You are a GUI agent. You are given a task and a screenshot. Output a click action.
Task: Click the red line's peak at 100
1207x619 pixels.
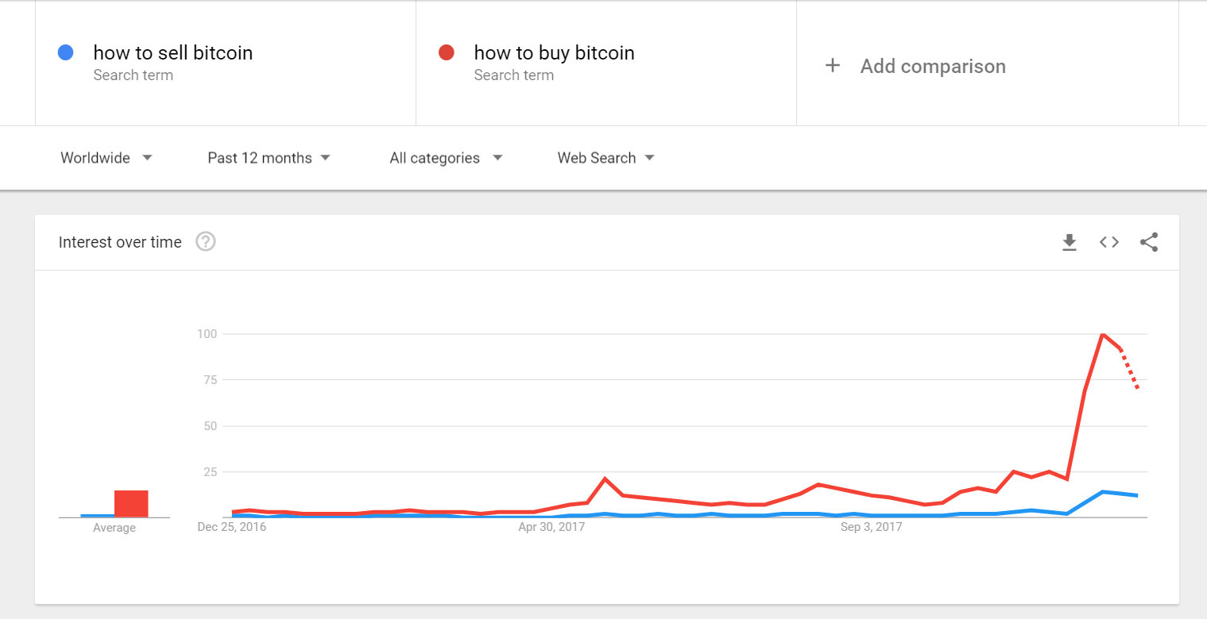[1103, 335]
